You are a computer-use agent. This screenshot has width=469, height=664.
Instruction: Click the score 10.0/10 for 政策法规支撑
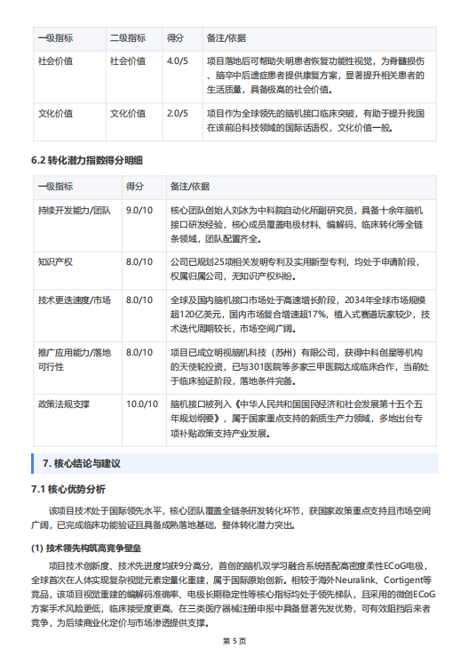(142, 404)
